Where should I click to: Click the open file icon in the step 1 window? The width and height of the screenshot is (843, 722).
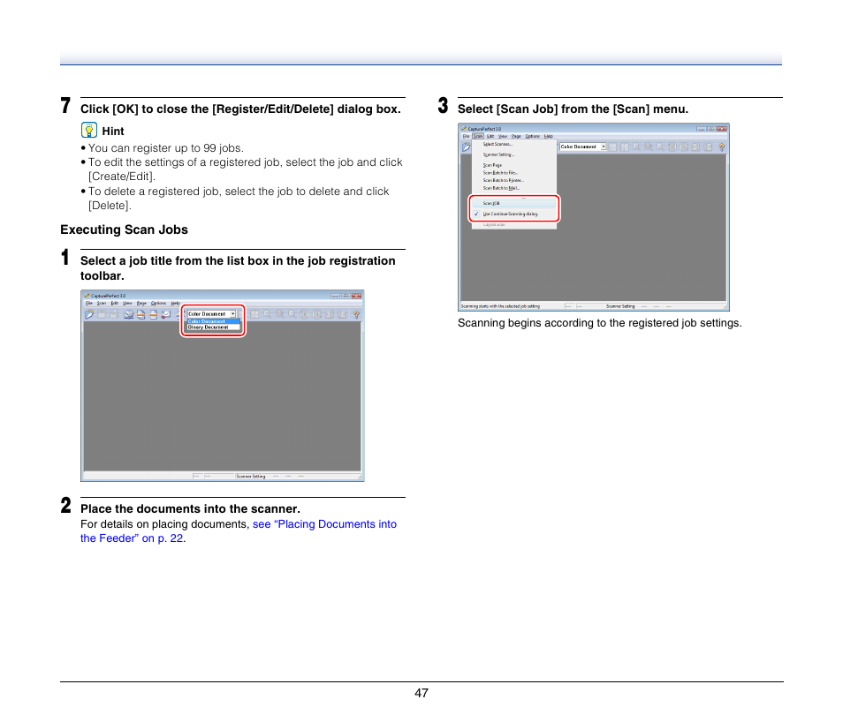[89, 314]
